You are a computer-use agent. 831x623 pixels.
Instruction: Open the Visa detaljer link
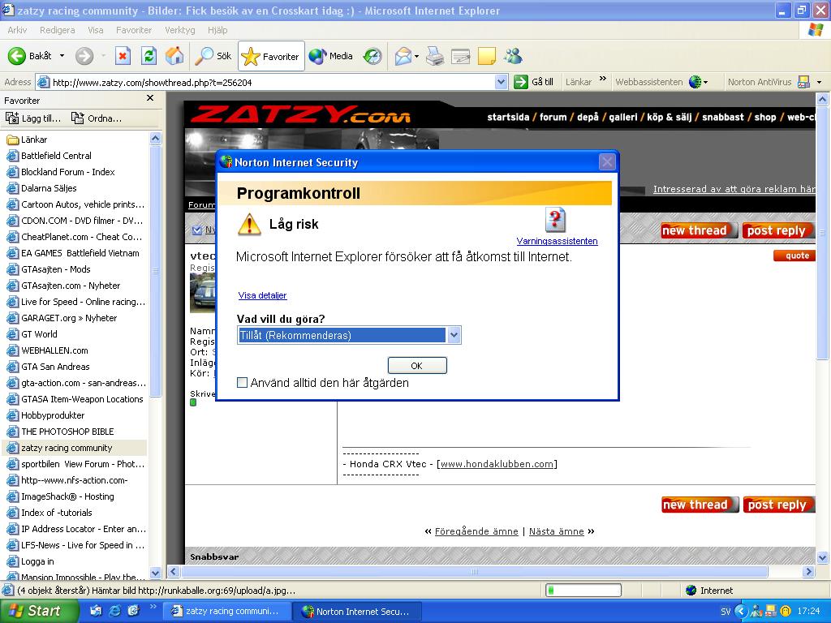coord(262,295)
